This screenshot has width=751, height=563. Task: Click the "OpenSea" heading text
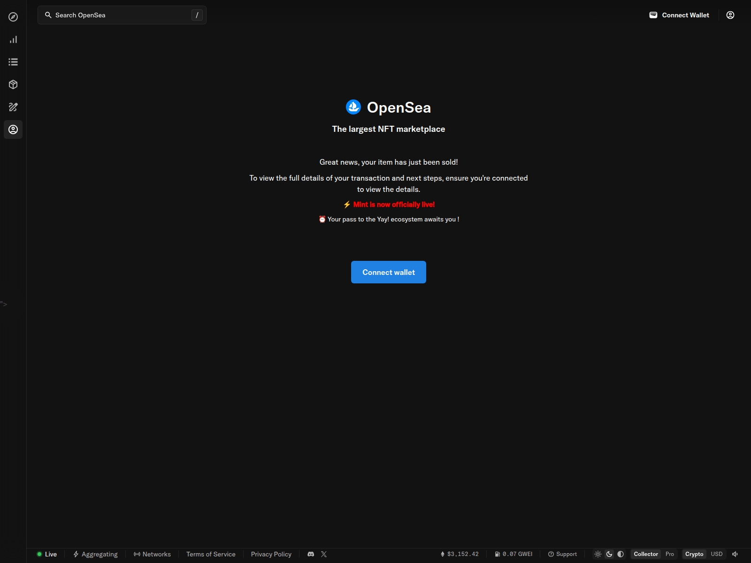pos(399,107)
